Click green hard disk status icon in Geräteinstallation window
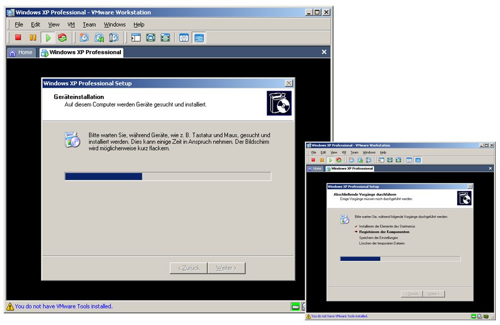Viewport: 500px width, 325px height. (x=295, y=307)
